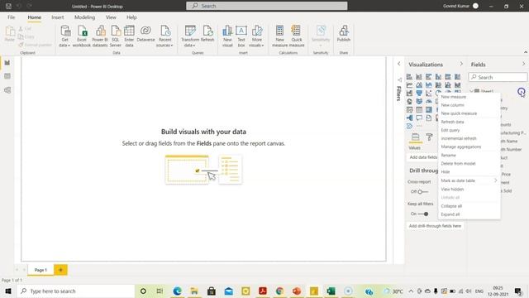Viewport: 529px width, 298px height.
Task: Switch to Model view in left sidebar
Action: point(7,90)
